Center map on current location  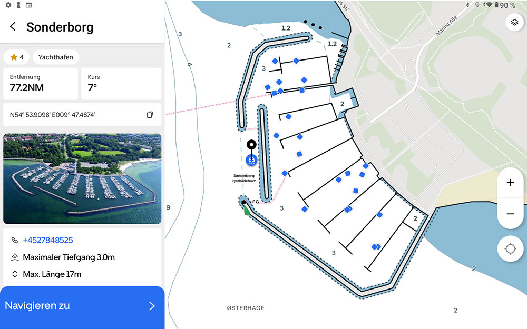pos(510,249)
